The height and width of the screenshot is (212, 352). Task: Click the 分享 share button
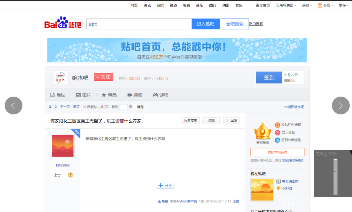(x=165, y=185)
